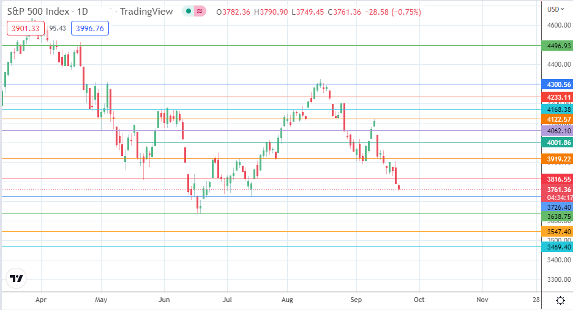Viewport: 573px width, 310px height.
Task: Select the 3638.75 green price label
Action: click(557, 216)
